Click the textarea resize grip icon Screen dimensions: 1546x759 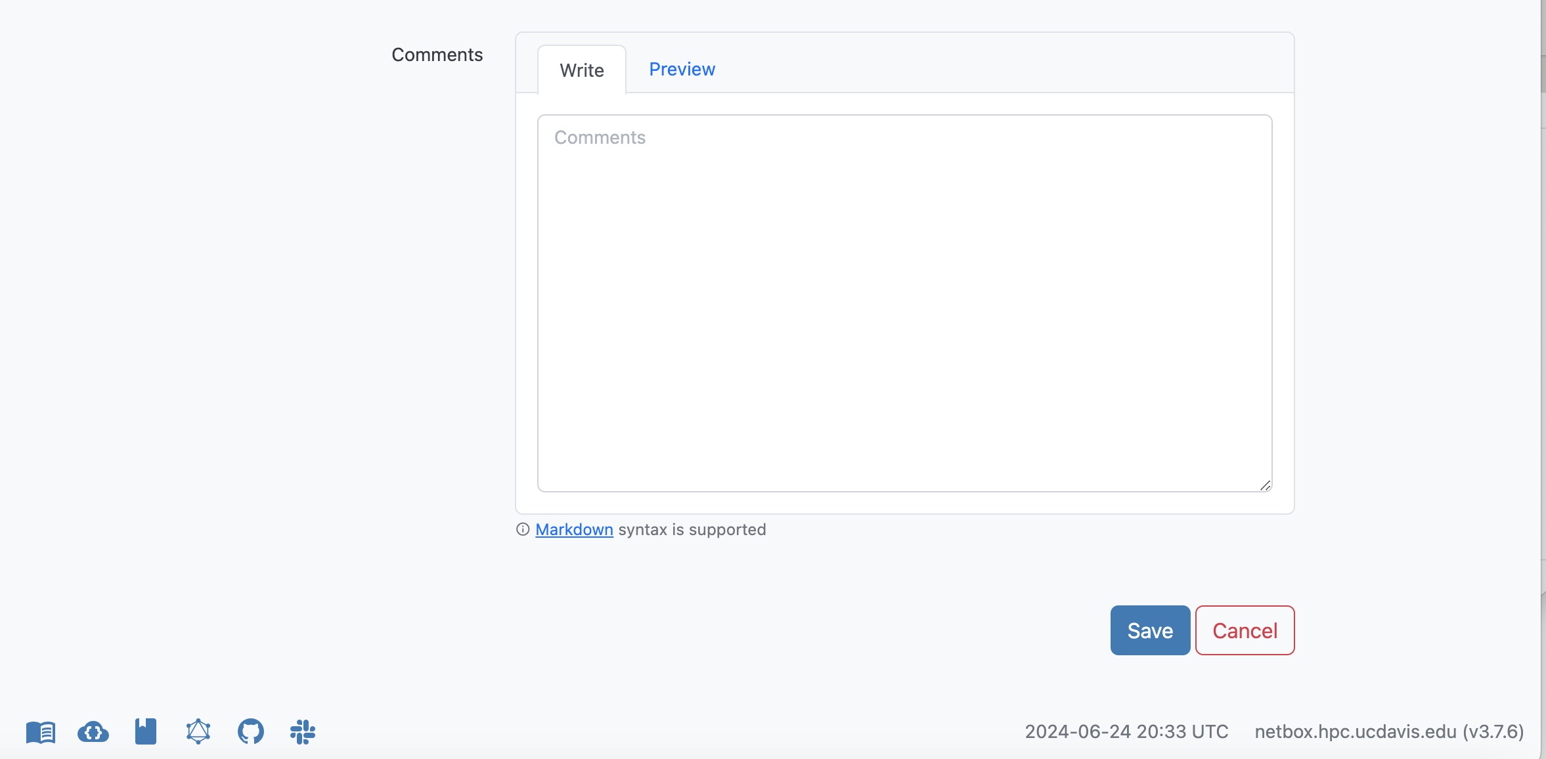(1265, 485)
